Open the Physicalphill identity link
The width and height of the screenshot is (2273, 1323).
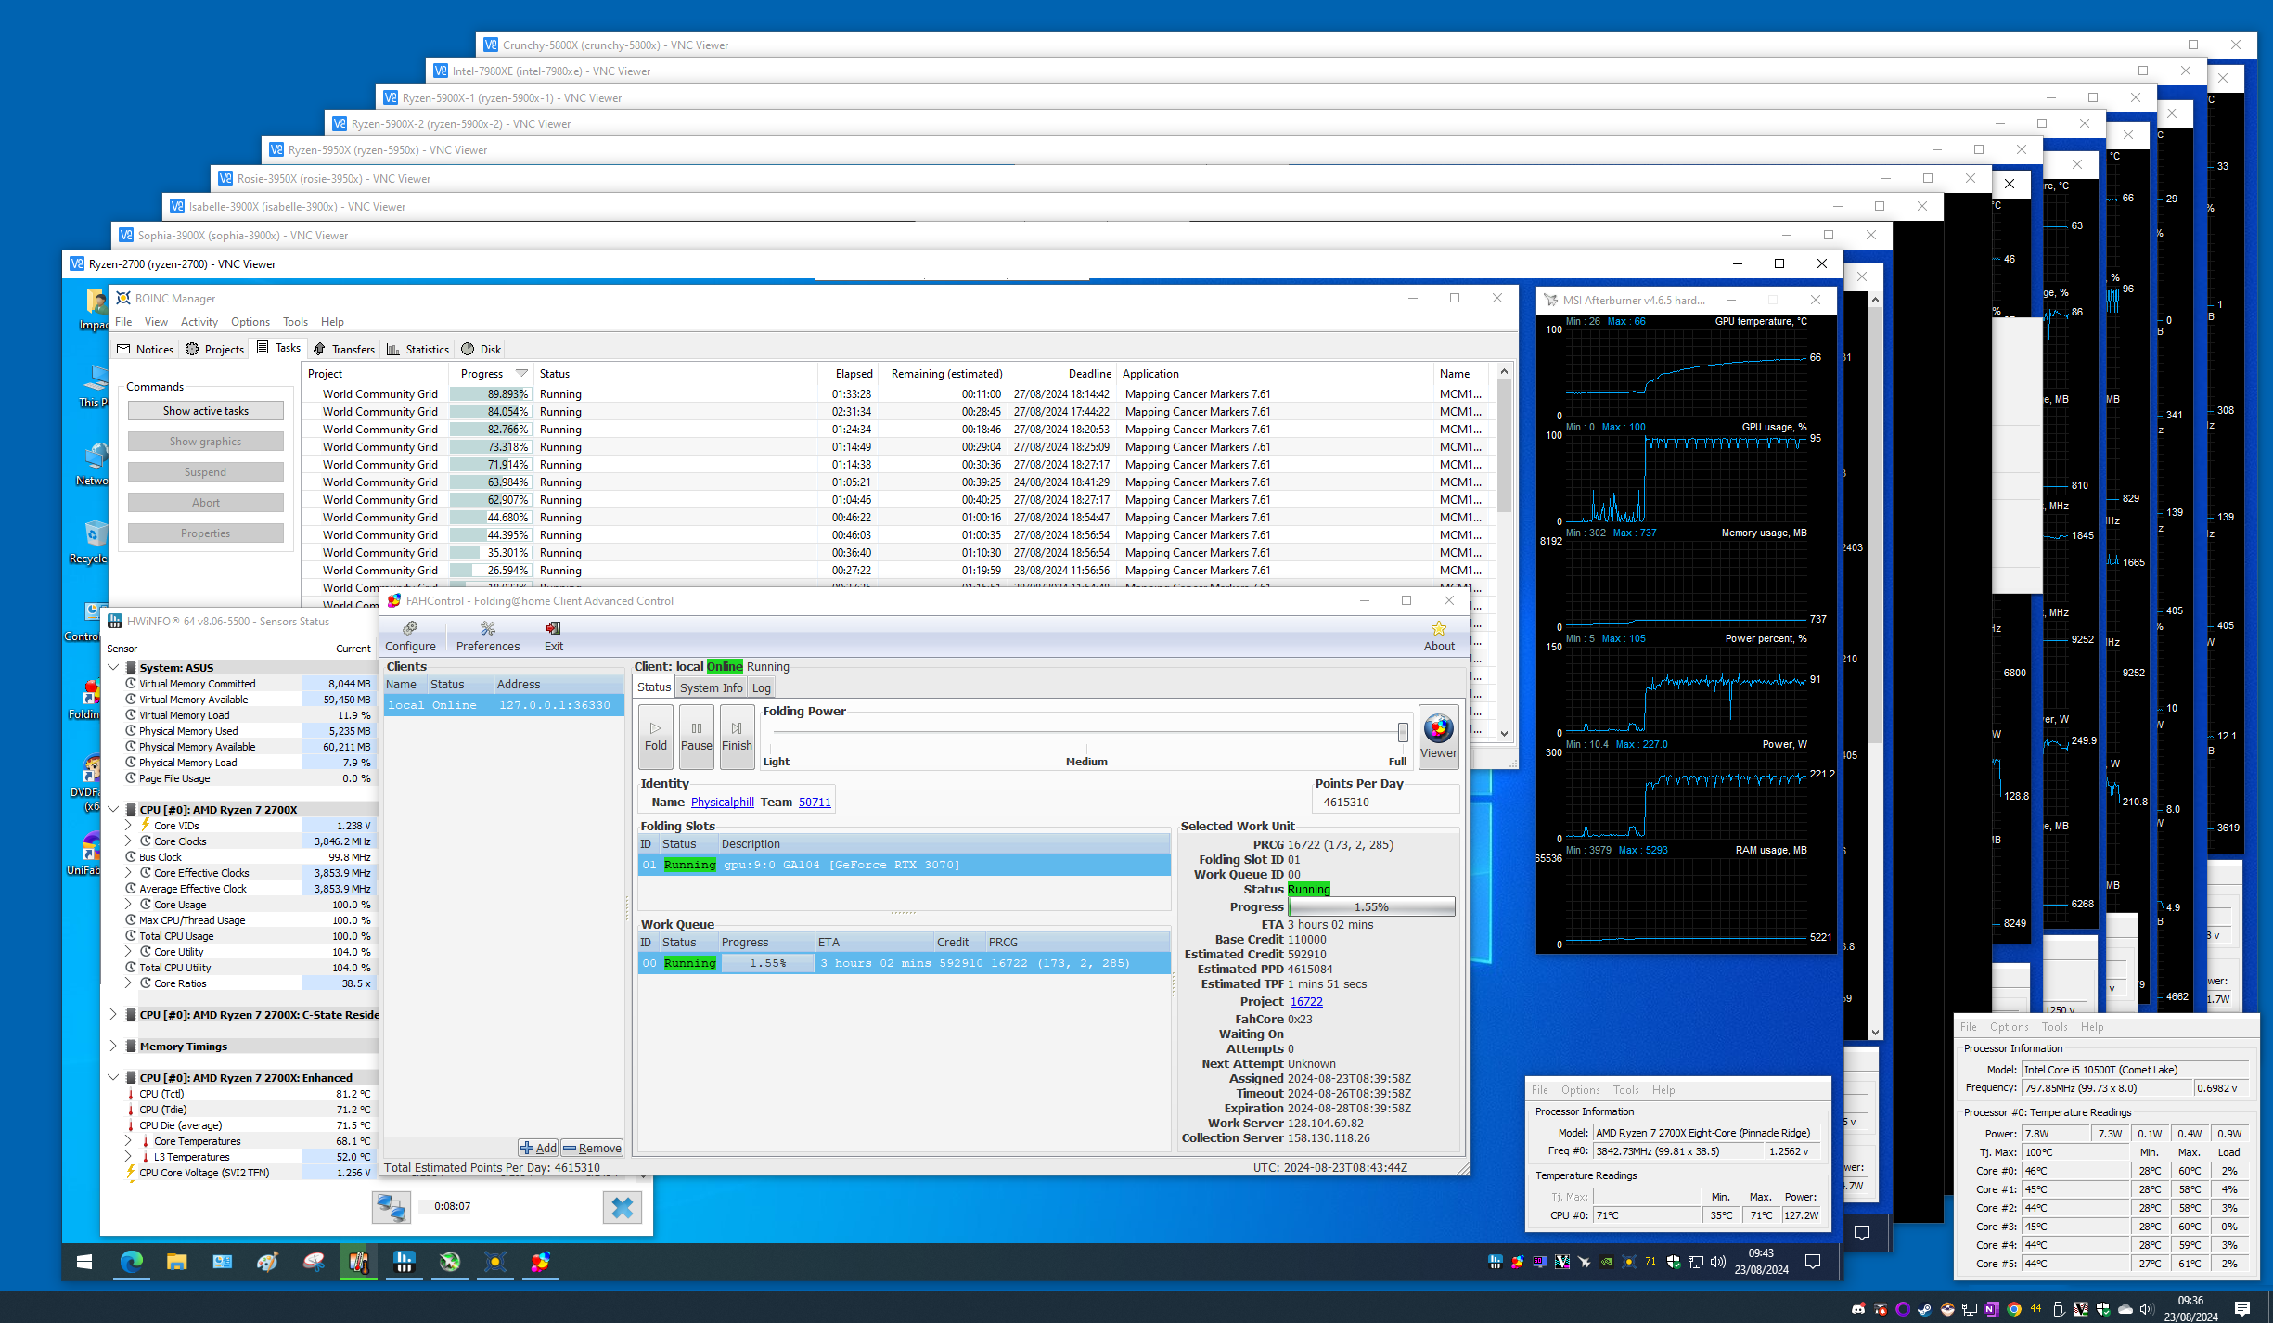[x=722, y=803]
